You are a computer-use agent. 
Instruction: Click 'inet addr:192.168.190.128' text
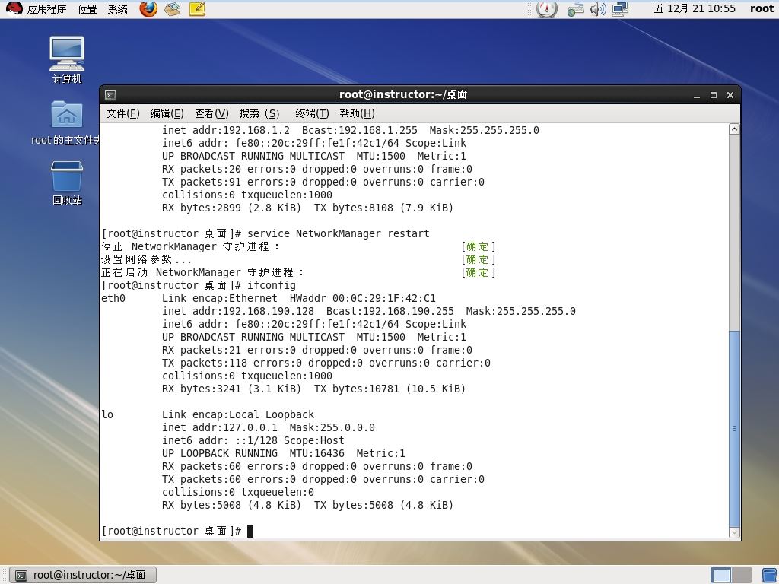[238, 311]
